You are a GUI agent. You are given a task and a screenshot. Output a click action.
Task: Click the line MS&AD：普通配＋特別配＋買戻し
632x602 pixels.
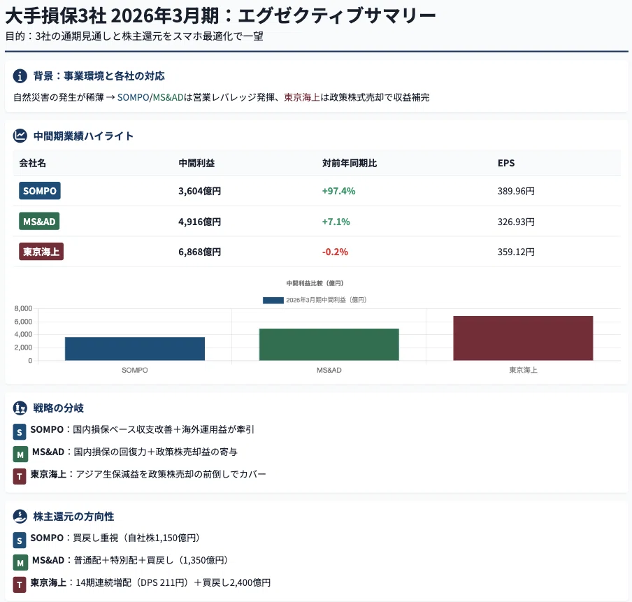131,560
